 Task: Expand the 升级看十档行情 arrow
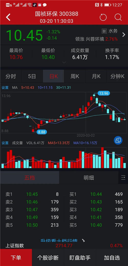(83, 241)
